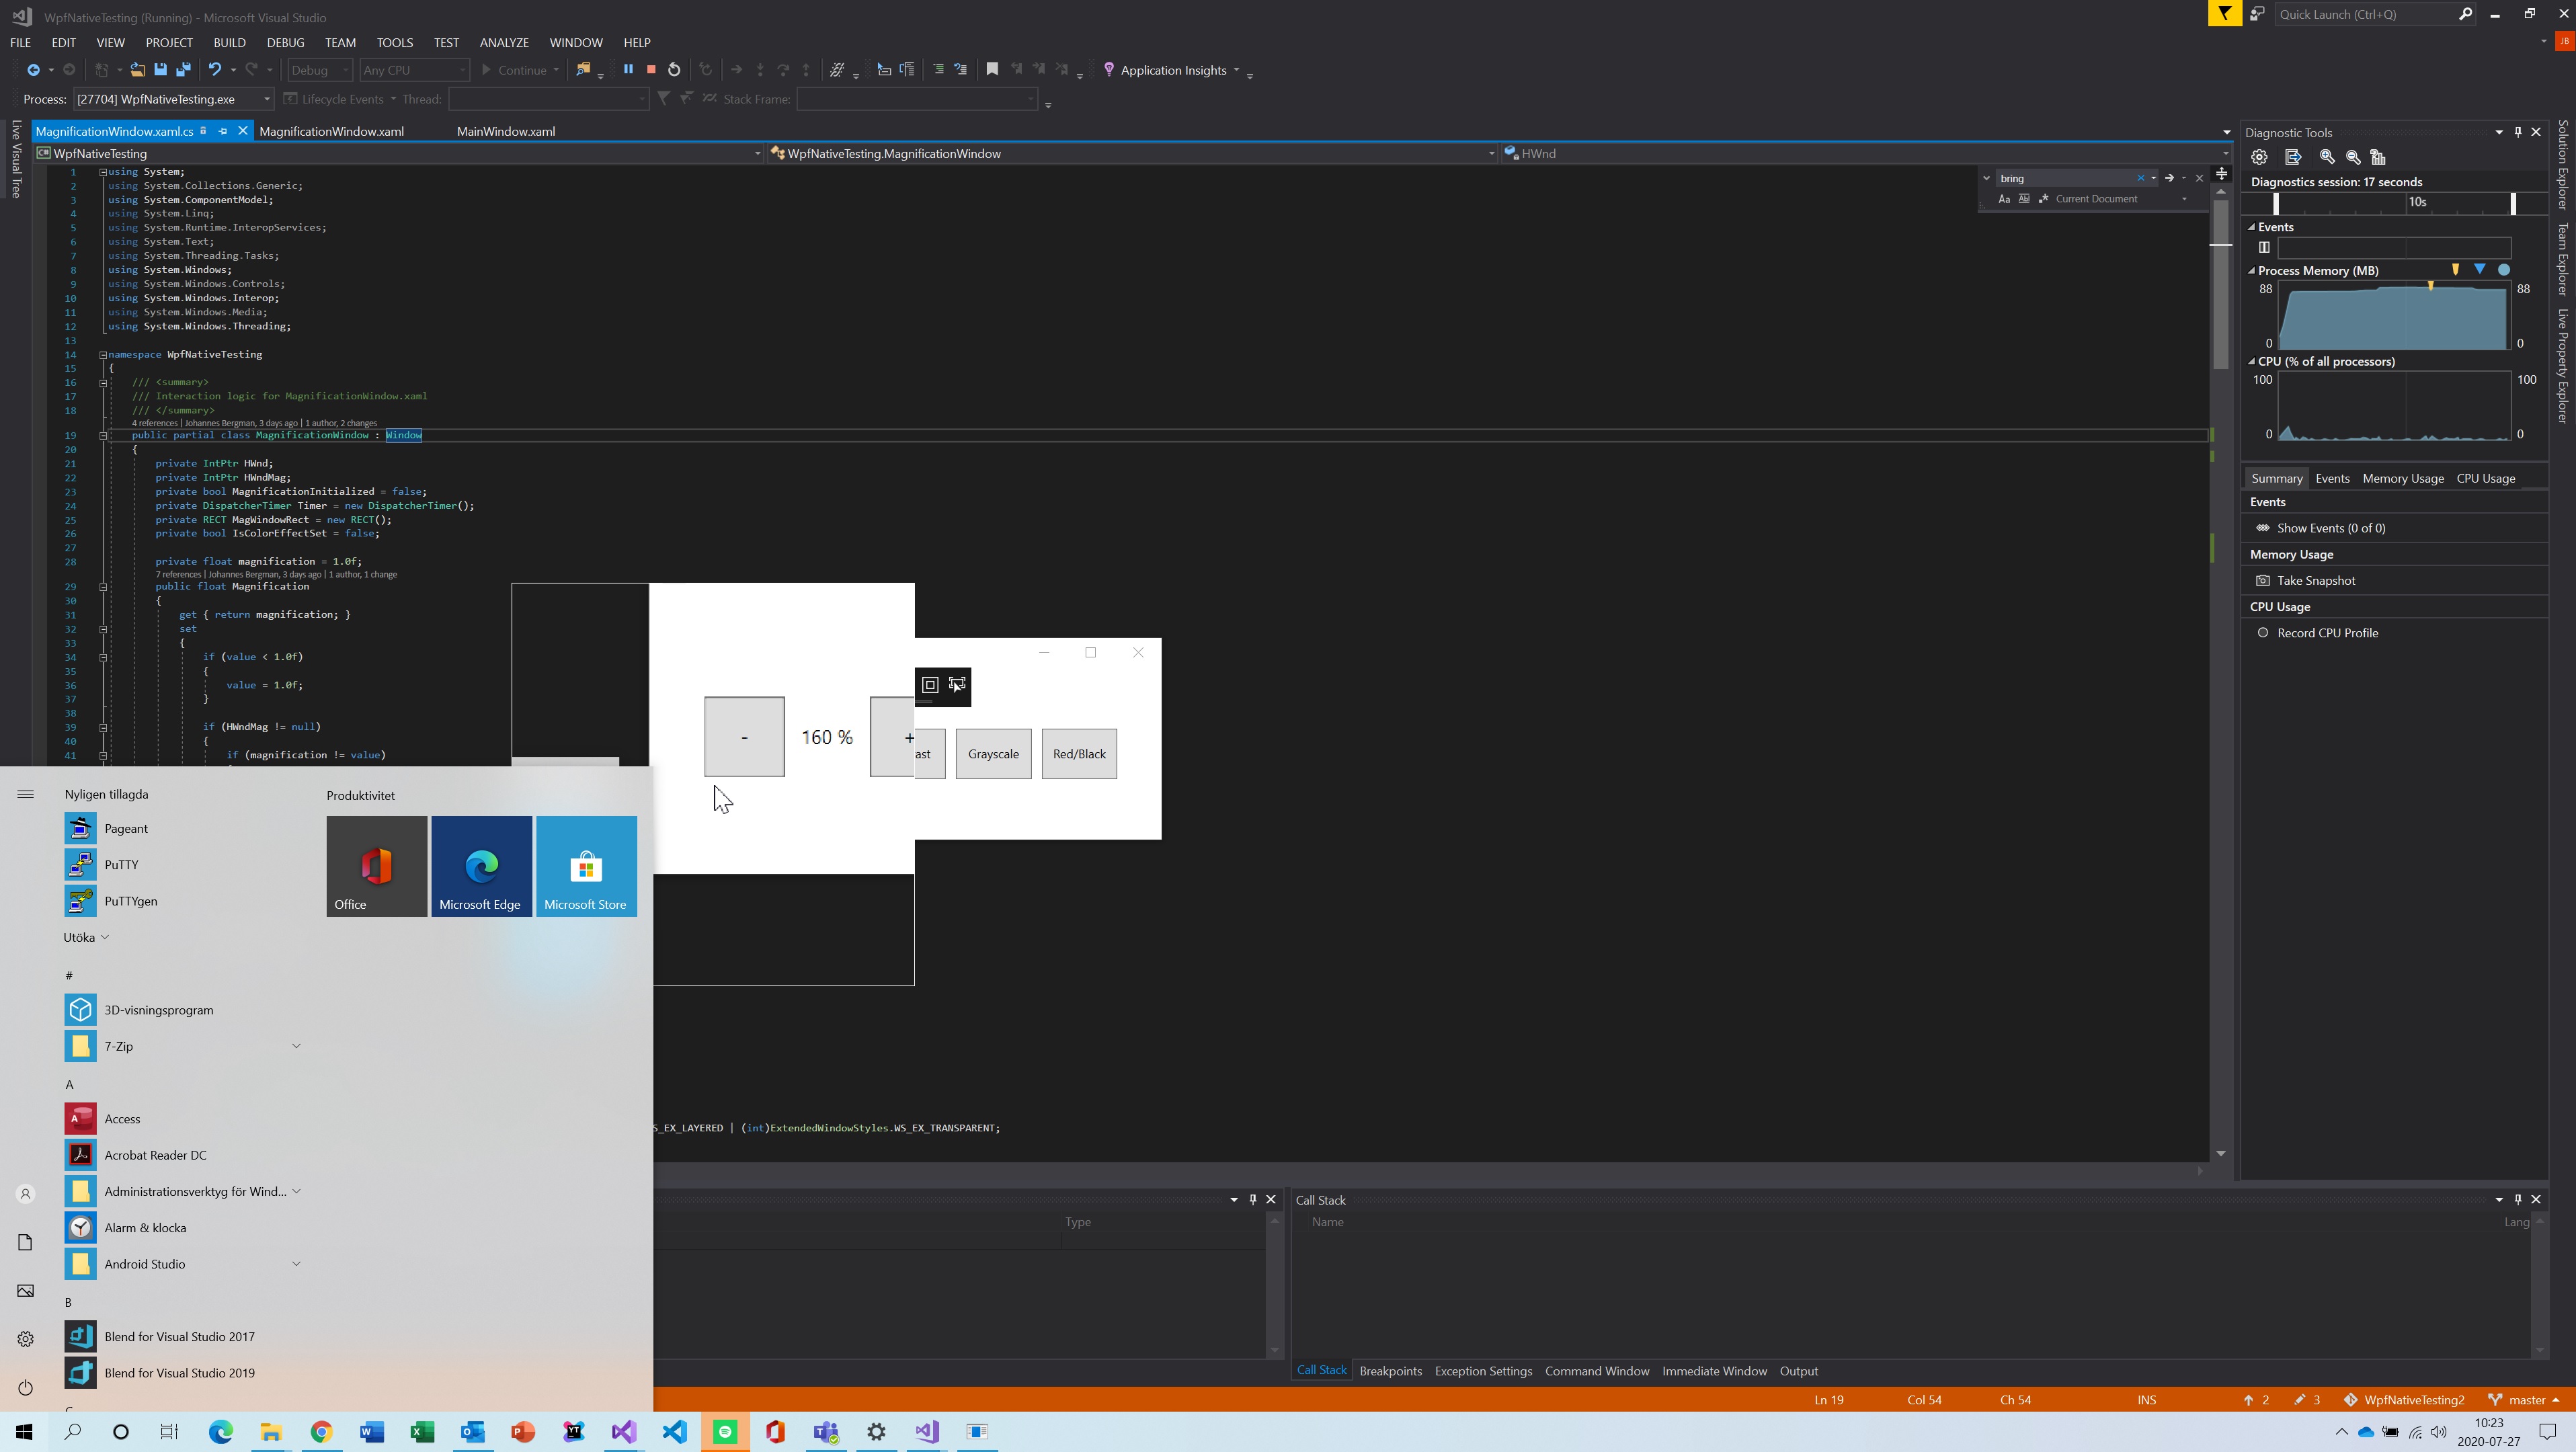2576x1452 pixels.
Task: Pause the debugger with Break All
Action: (628, 70)
